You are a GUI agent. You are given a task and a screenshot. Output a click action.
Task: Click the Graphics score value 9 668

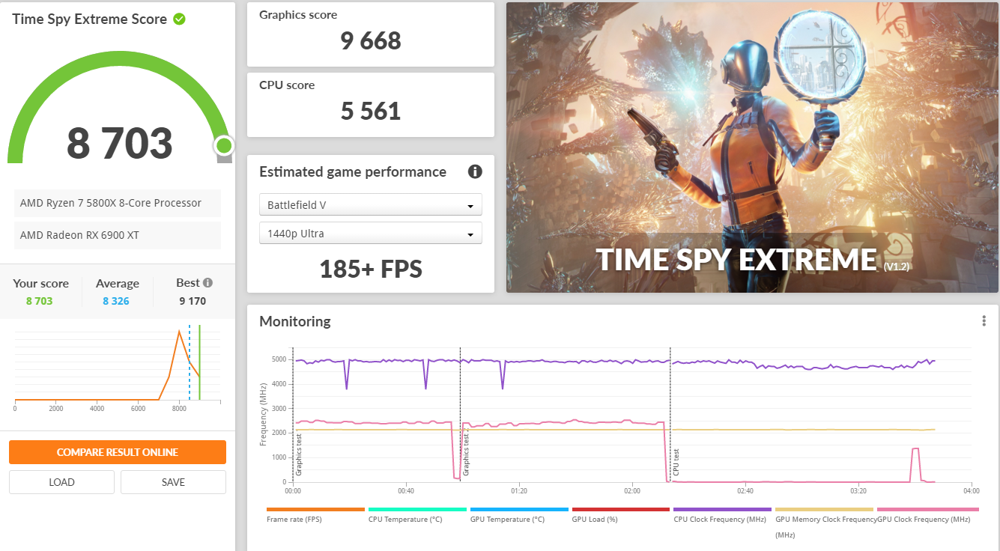[371, 40]
